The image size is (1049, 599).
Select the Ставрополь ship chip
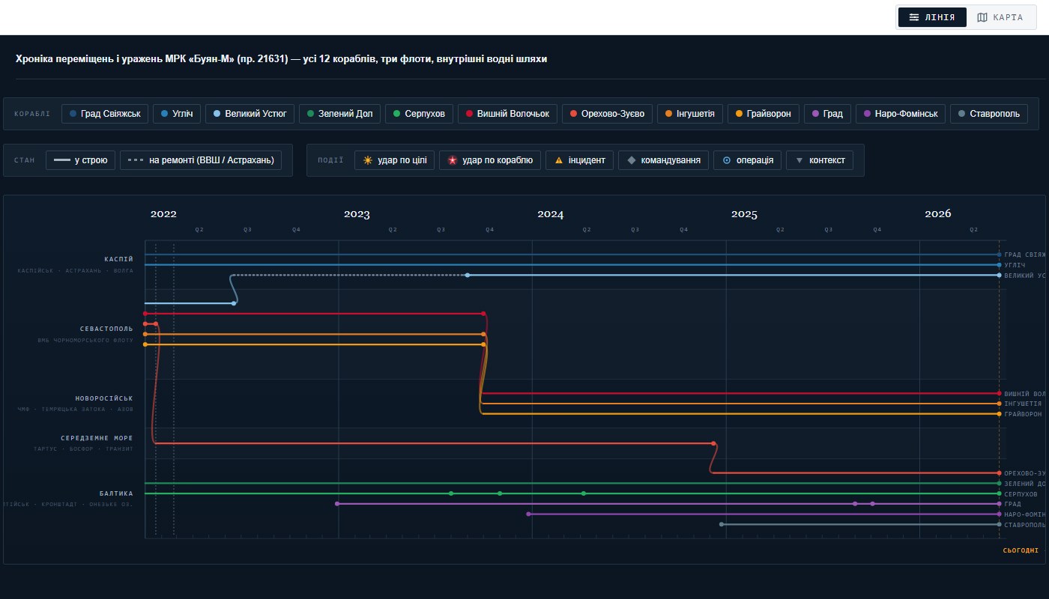coord(989,114)
